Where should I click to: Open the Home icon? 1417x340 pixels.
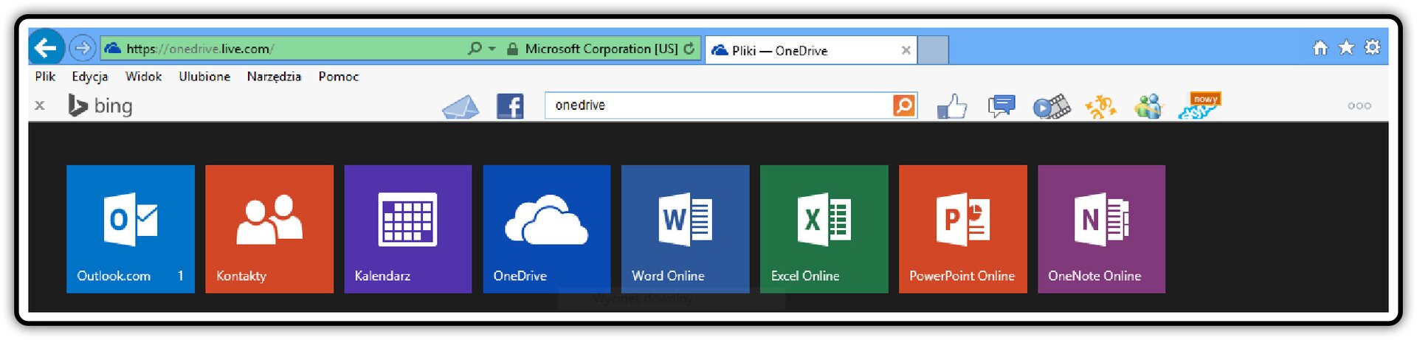(1320, 48)
